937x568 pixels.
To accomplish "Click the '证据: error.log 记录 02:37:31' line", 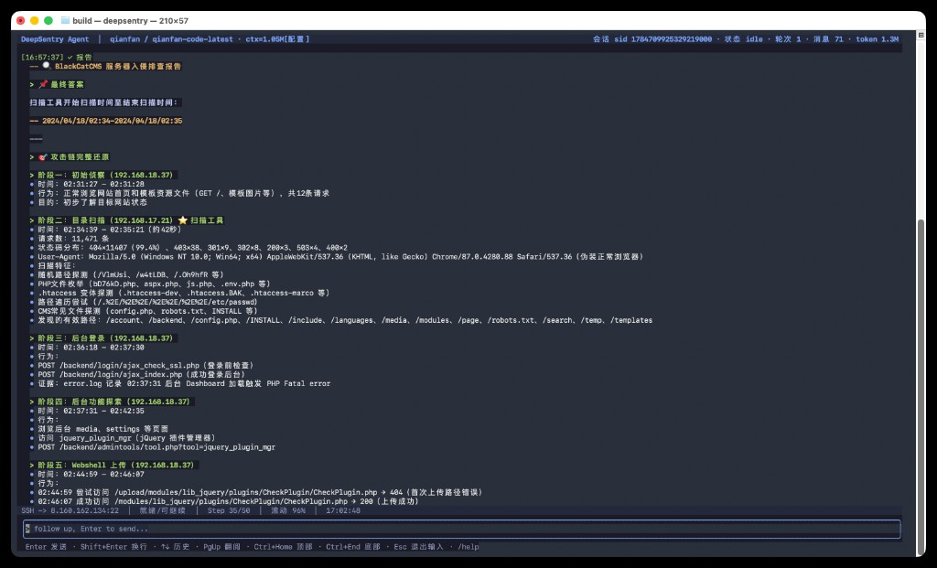I will [184, 383].
